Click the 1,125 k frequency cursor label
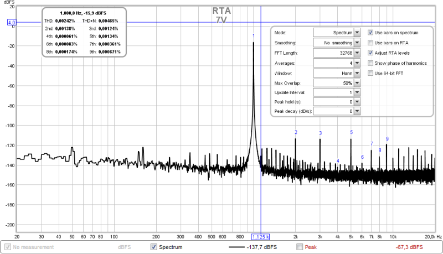Screen dimensions: 443x254 261,236
